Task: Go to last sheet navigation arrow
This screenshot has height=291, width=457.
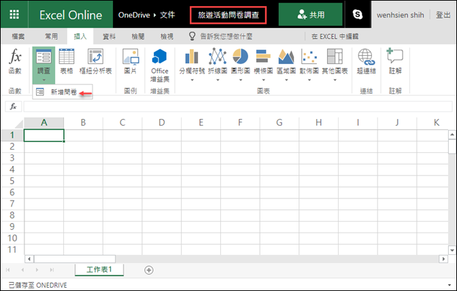Action: pyautogui.click(x=52, y=270)
